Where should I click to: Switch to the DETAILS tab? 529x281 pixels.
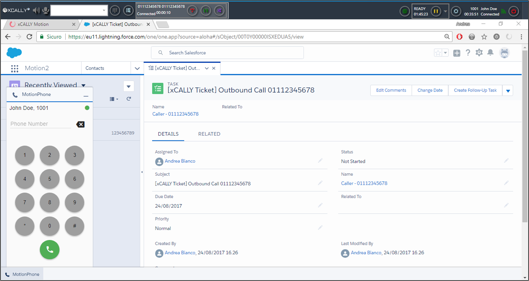pyautogui.click(x=168, y=134)
